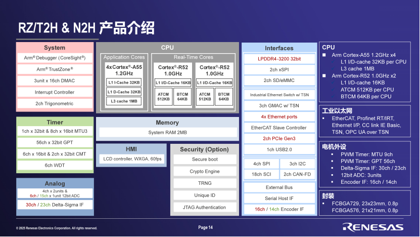The width and height of the screenshot is (420, 237).
Task: Select 'Unique ID' box
Action: click(205, 195)
